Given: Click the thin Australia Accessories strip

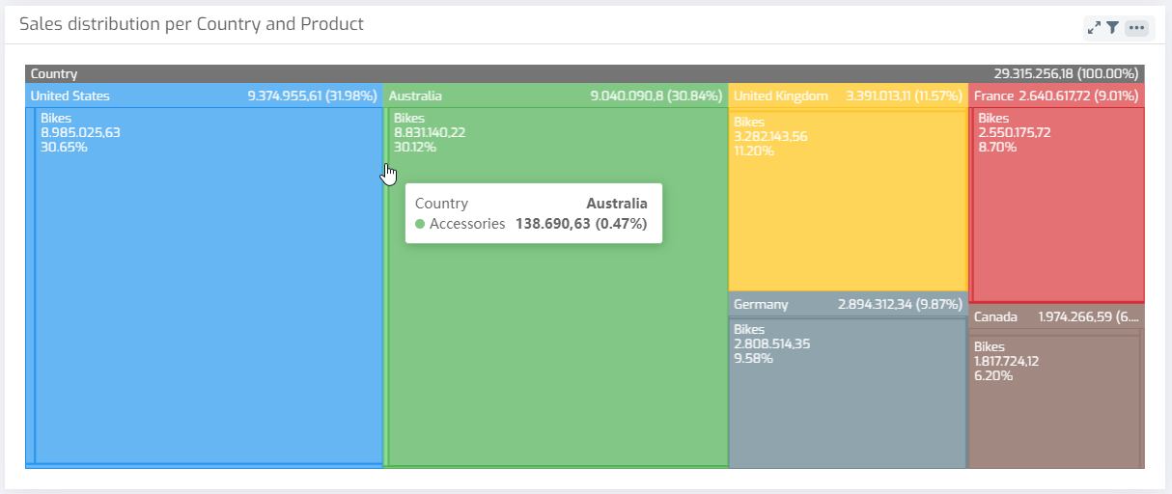Looking at the screenshot, I should click(x=386, y=289).
